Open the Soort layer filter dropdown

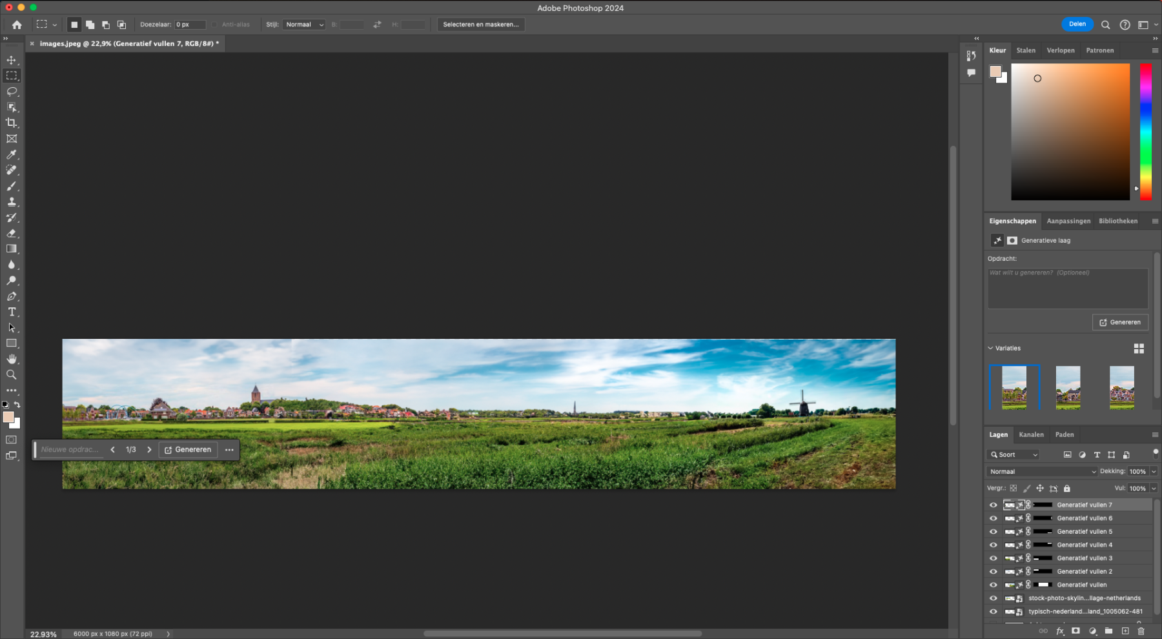(x=1014, y=454)
